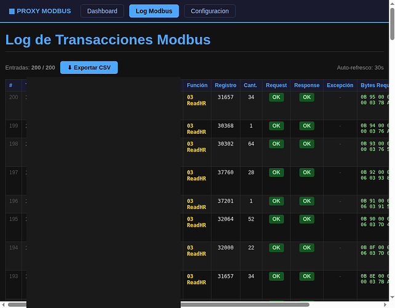Click the PROXY MODBUS brand title
This screenshot has width=395, height=308.
(44, 11)
